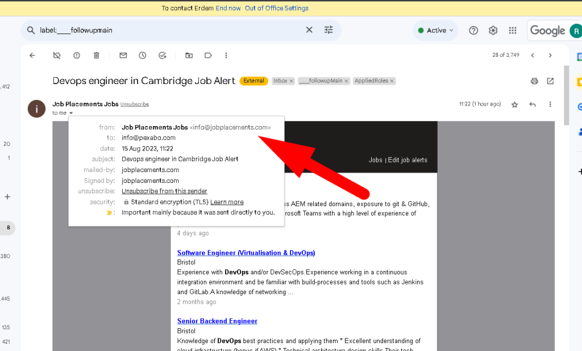582x351 pixels.
Task: Remove the __followupMain label
Action: [x=346, y=81]
